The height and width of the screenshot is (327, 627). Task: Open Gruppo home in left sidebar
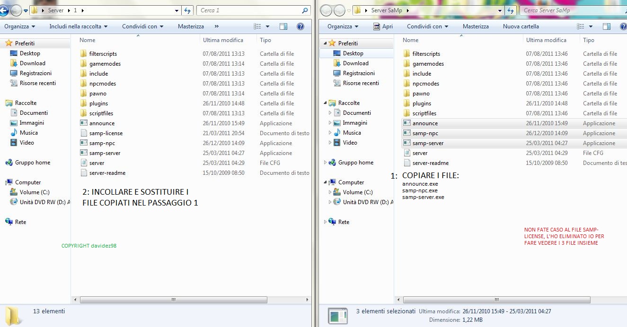coord(33,163)
